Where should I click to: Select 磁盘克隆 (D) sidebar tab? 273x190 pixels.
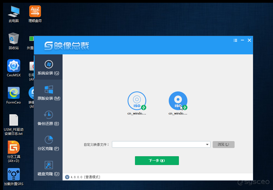coord(48,168)
